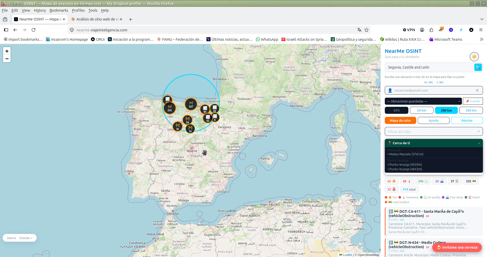Filter by road incident count 335

(471, 181)
